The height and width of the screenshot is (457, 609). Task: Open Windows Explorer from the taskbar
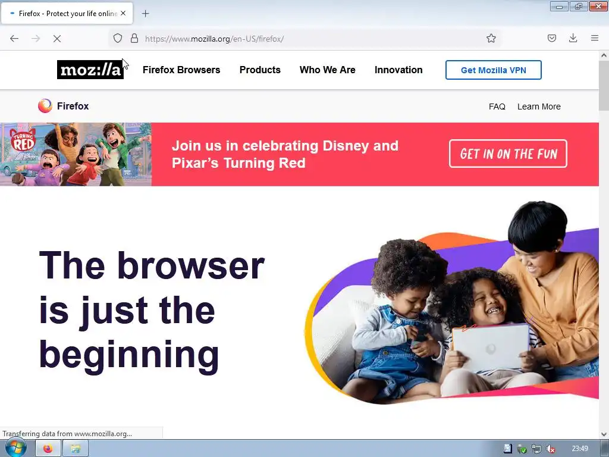(76, 449)
